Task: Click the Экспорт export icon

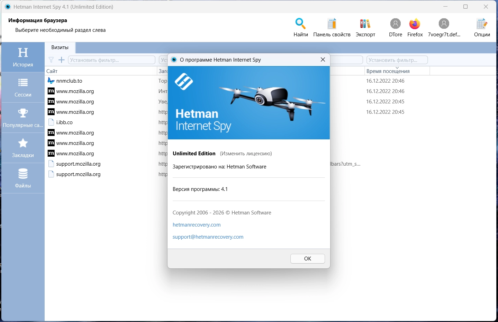Action: [365, 24]
